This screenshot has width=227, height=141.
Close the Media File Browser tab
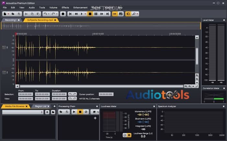coord(27,106)
